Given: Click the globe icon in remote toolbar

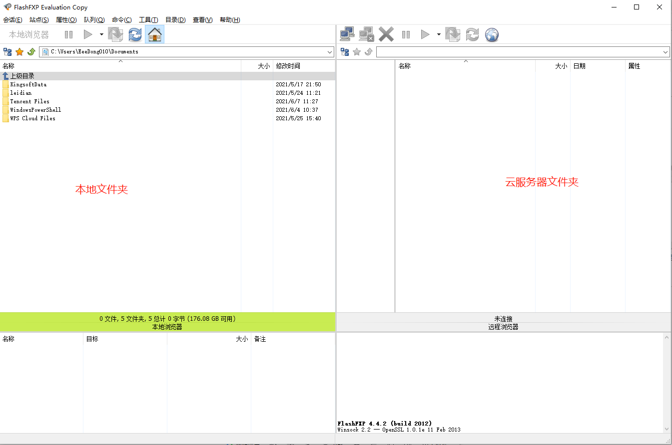Looking at the screenshot, I should [492, 34].
